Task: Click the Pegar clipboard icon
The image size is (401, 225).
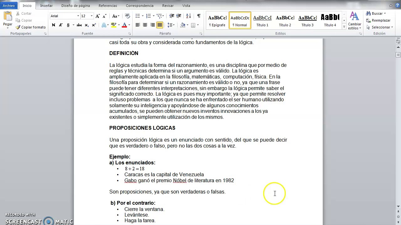Action: coord(8,17)
